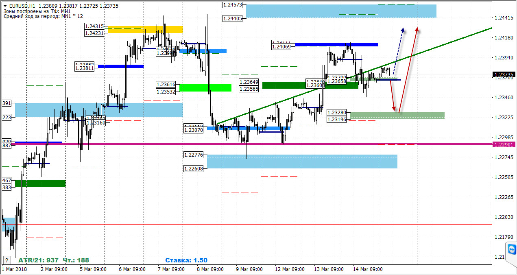Image resolution: width=517 pixels, height=275 pixels.
Task: Click the 1.24231 price label
Action: (94, 33)
